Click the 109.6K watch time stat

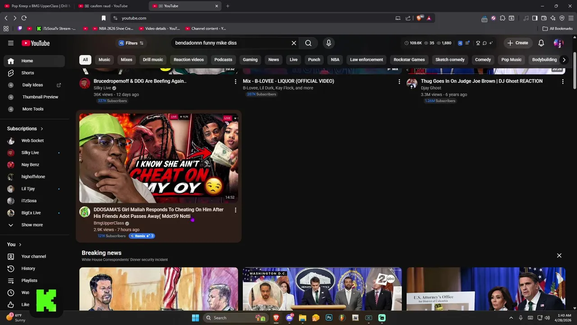pyautogui.click(x=413, y=43)
